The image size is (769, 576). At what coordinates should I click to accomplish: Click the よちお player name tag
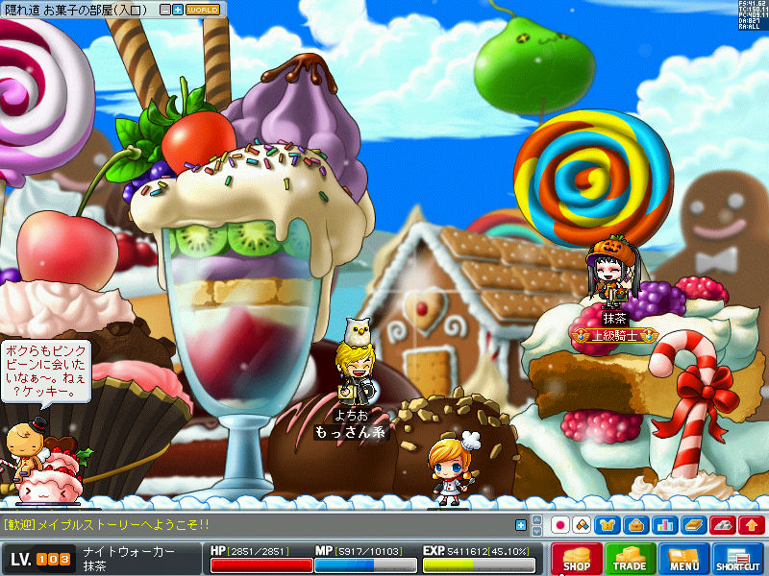pos(351,416)
